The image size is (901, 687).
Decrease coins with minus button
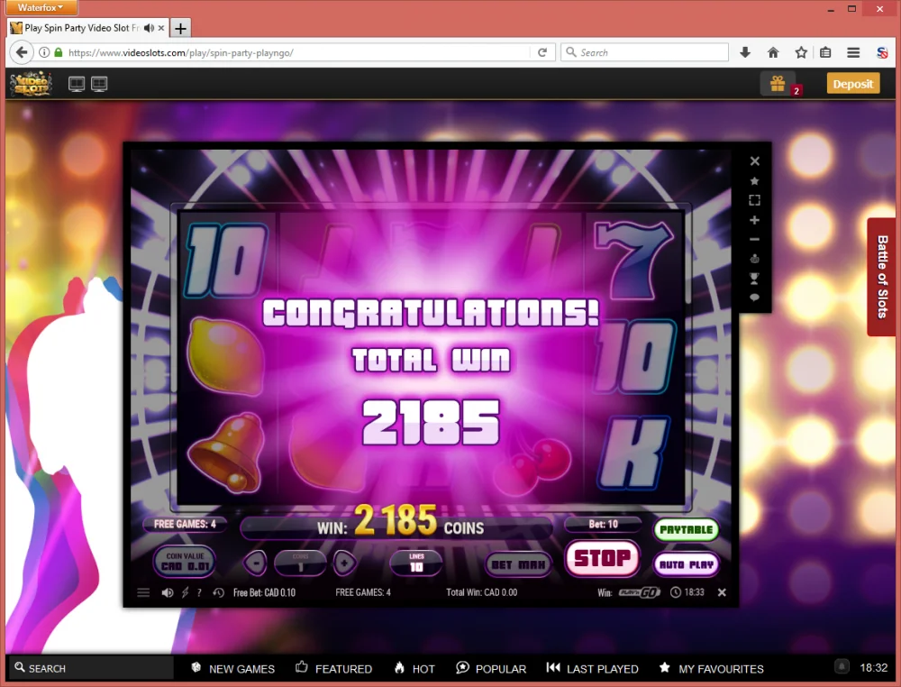255,563
